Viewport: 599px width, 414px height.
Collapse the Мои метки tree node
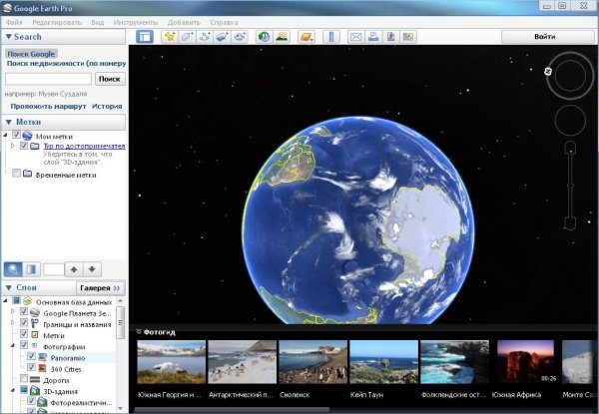5,135
